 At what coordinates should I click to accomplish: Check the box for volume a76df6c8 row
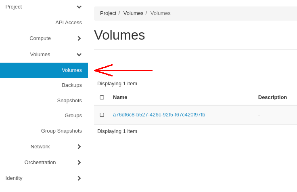click(x=102, y=115)
